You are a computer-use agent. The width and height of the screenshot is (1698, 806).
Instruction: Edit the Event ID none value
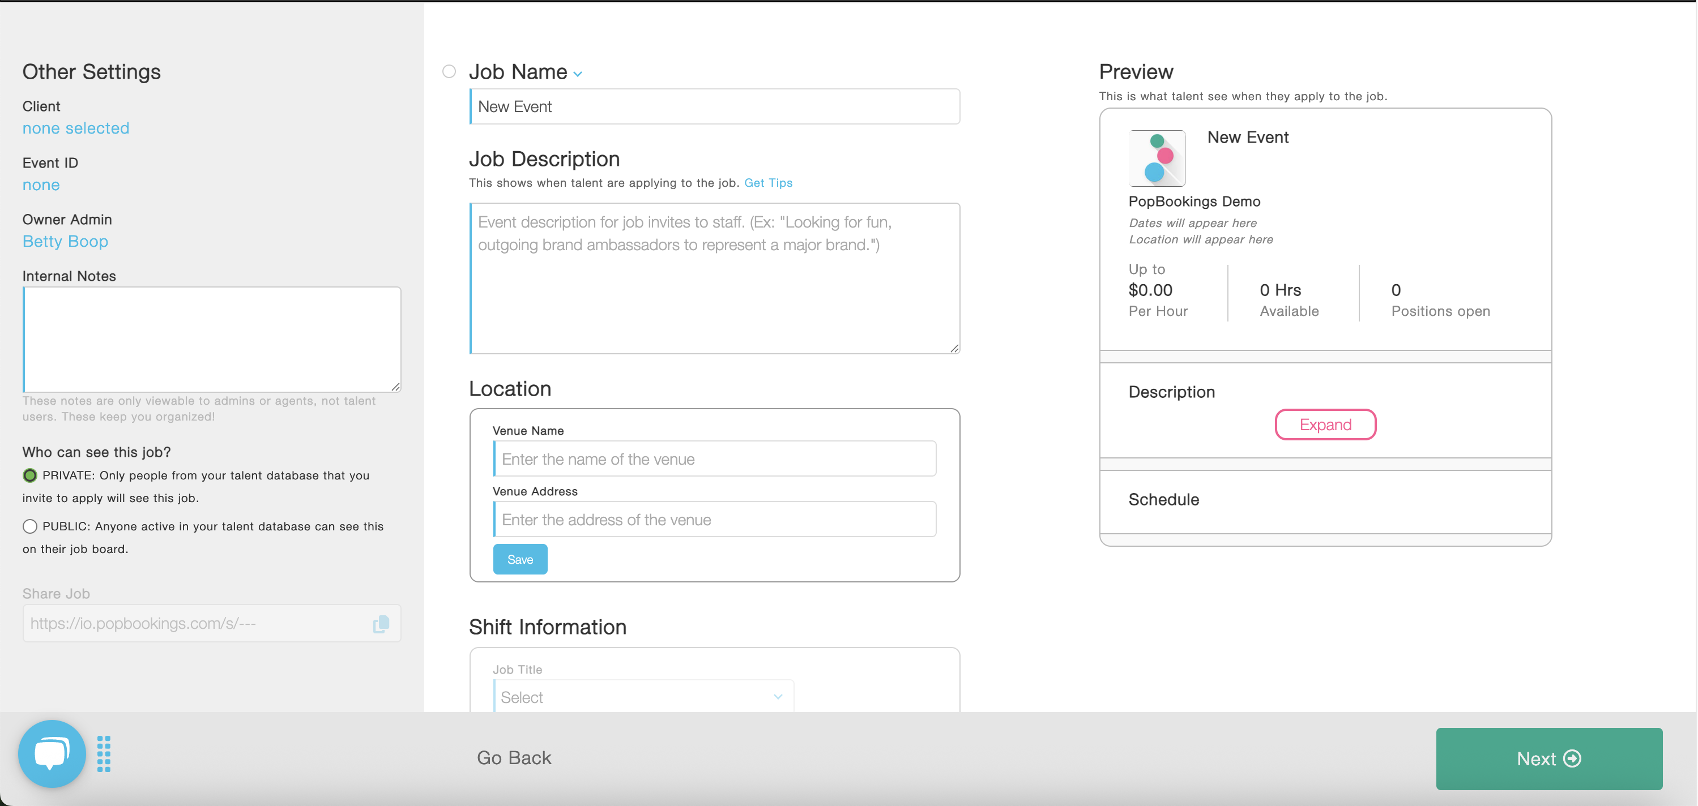click(x=41, y=185)
